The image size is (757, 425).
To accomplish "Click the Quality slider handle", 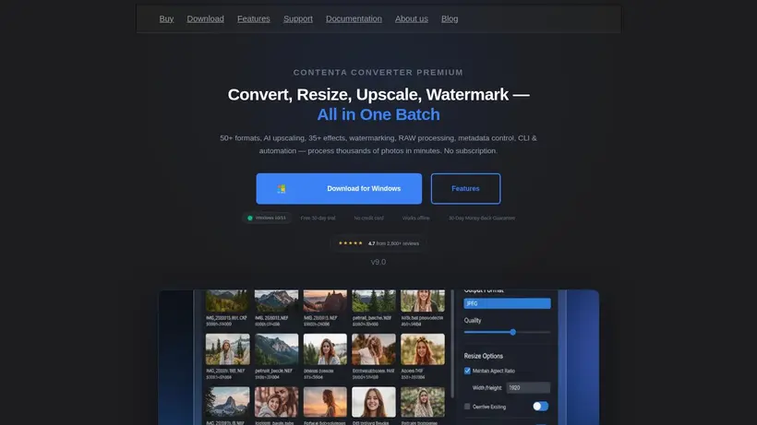I will click(512, 332).
